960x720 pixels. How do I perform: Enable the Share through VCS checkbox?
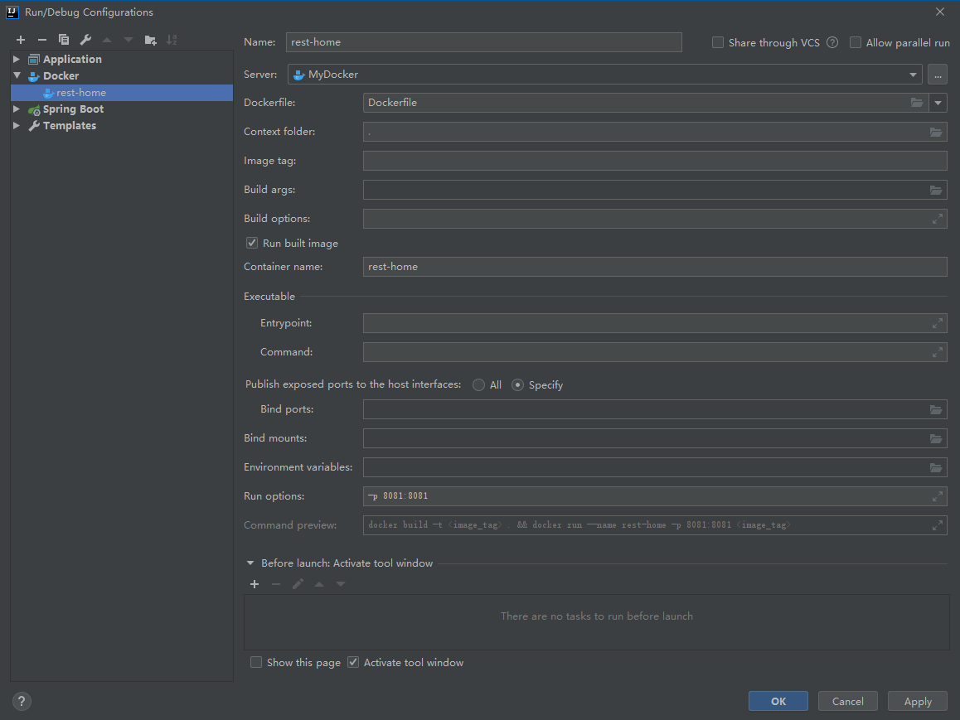tap(718, 42)
